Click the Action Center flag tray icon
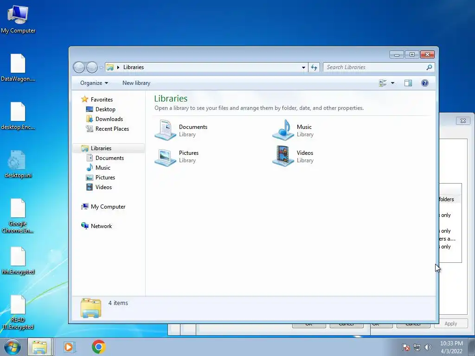This screenshot has height=356, width=475. pyautogui.click(x=406, y=347)
